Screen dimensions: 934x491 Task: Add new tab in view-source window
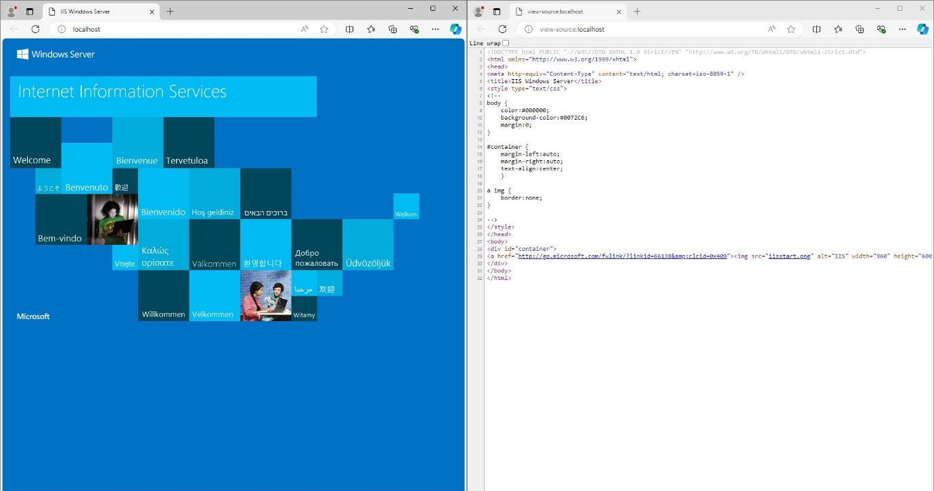click(637, 11)
